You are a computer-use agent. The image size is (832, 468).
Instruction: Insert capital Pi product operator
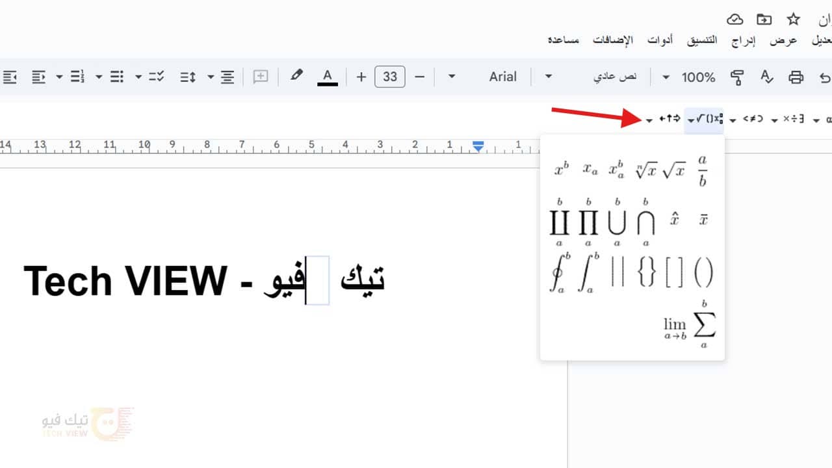click(x=588, y=222)
